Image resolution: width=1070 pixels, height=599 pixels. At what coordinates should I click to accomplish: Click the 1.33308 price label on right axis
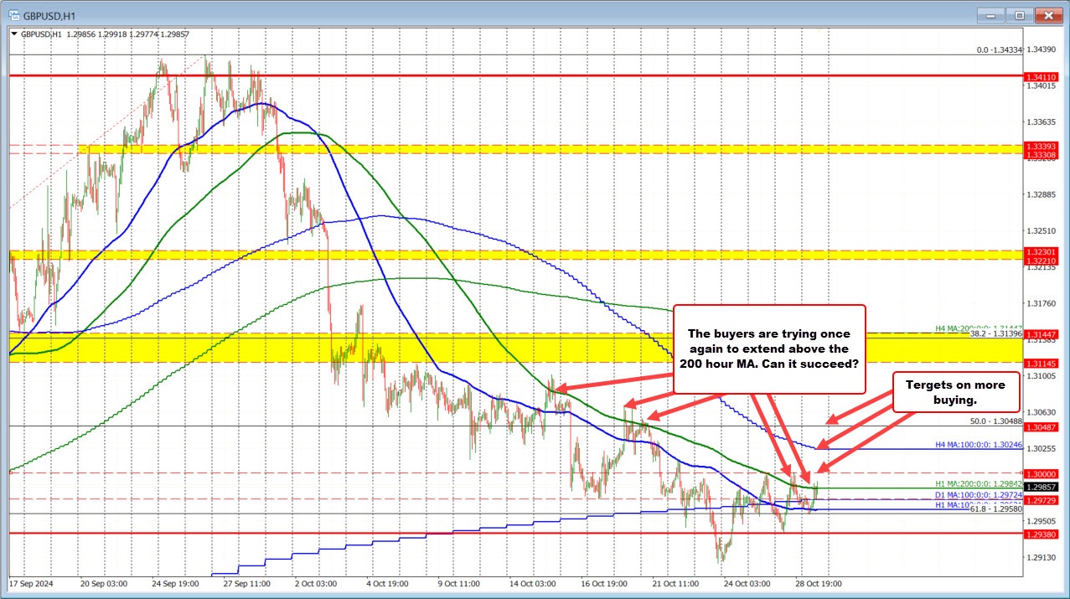1040,154
